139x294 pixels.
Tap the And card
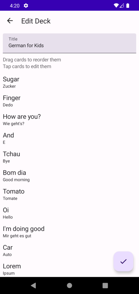tap(69, 138)
